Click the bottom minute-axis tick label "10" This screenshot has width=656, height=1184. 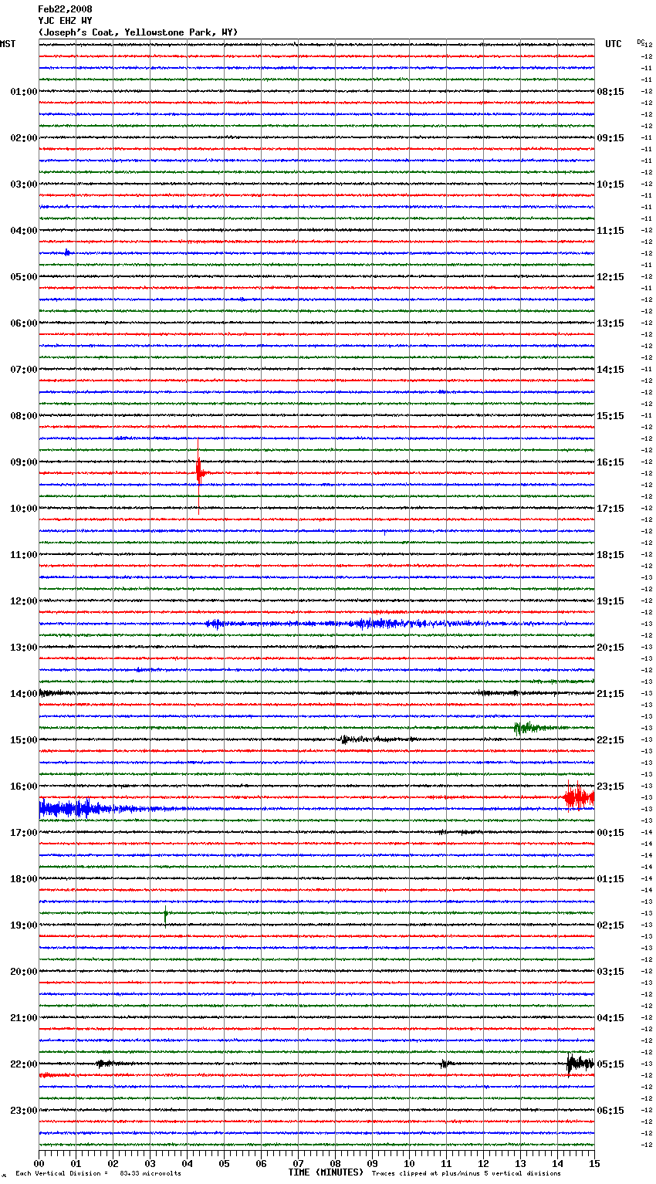410,1163
